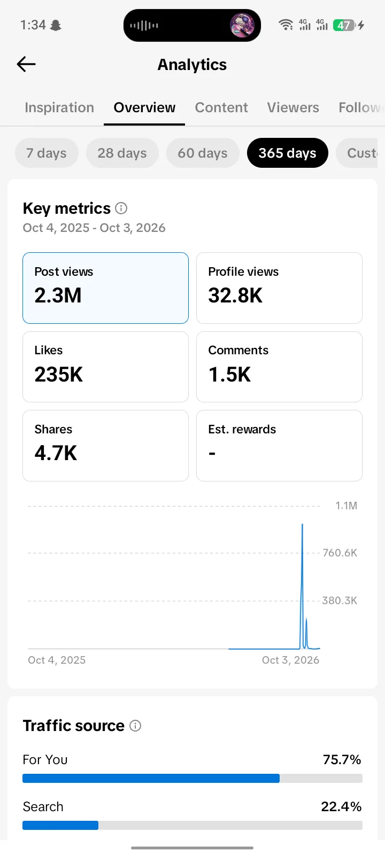Tap the 1.1M chart axis label
385x855 pixels.
pyautogui.click(x=346, y=506)
